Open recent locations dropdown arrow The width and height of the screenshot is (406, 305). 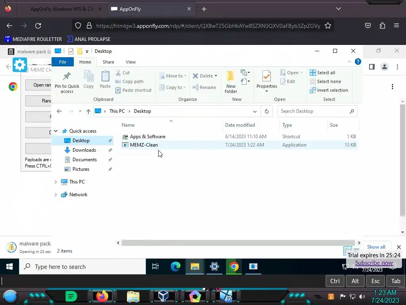pos(80,111)
